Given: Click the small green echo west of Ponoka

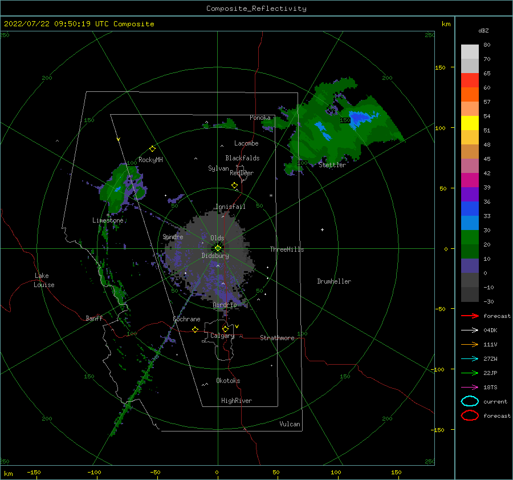Looking at the screenshot, I should [x=226, y=124].
